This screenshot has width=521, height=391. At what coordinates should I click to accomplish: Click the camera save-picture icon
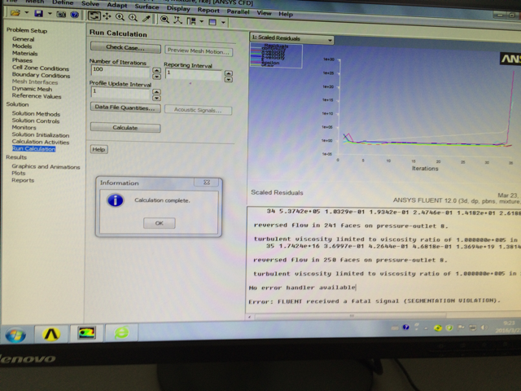pyautogui.click(x=62, y=15)
